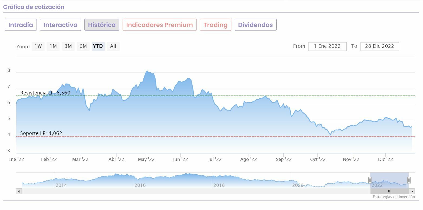Click the navigator scroll left arrow
The image size is (423, 210).
pyautogui.click(x=19, y=191)
